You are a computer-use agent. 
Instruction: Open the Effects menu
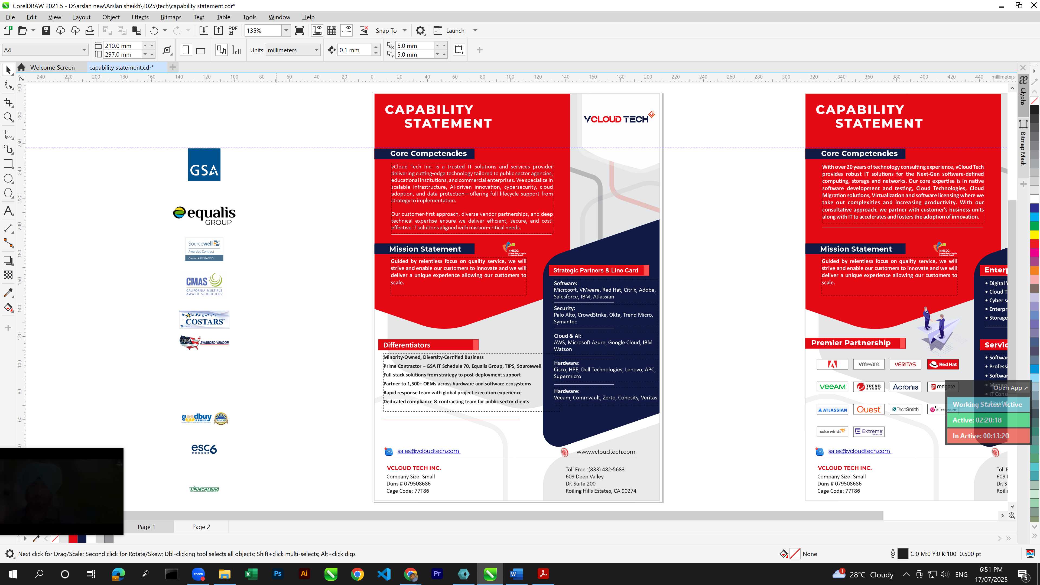(x=140, y=17)
